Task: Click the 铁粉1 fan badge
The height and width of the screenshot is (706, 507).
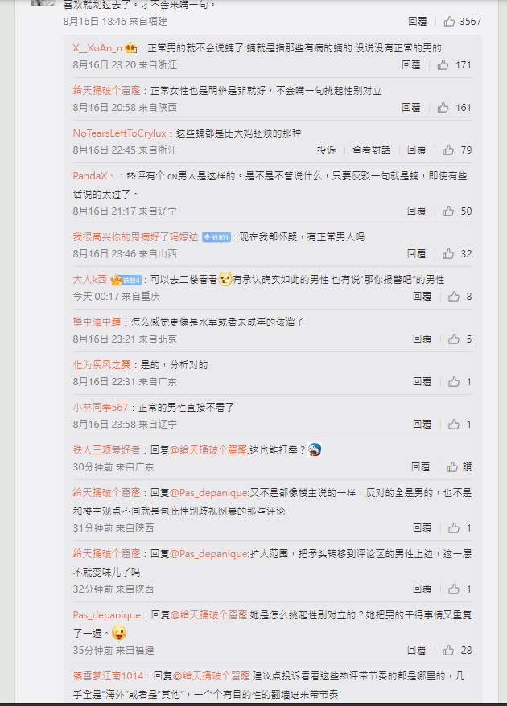Action: [216, 237]
